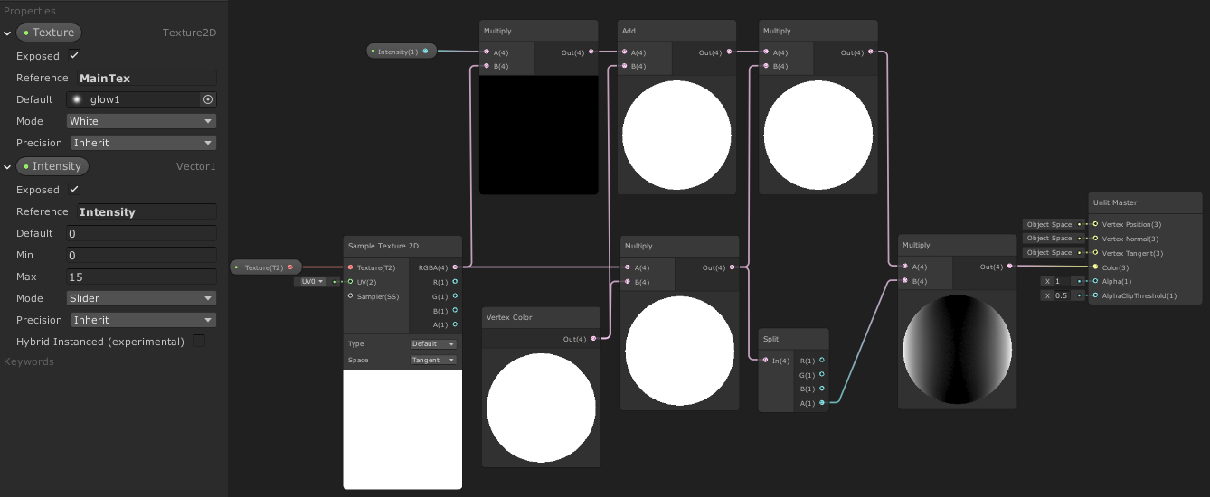Click the Max field showing 15
The image size is (1210, 497).
click(141, 277)
